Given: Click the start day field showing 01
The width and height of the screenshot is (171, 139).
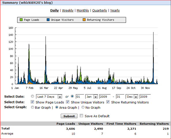Looking at the screenshot, I should click(80, 97).
